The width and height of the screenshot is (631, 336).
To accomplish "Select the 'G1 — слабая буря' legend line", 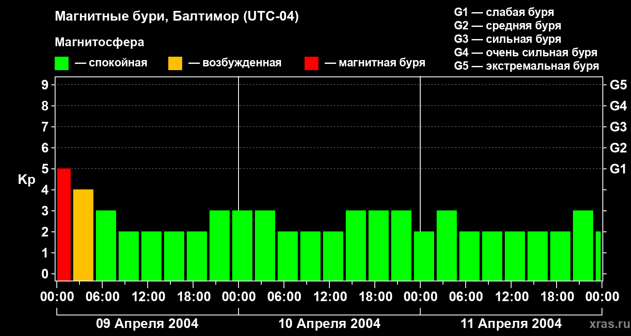I will point(504,12).
